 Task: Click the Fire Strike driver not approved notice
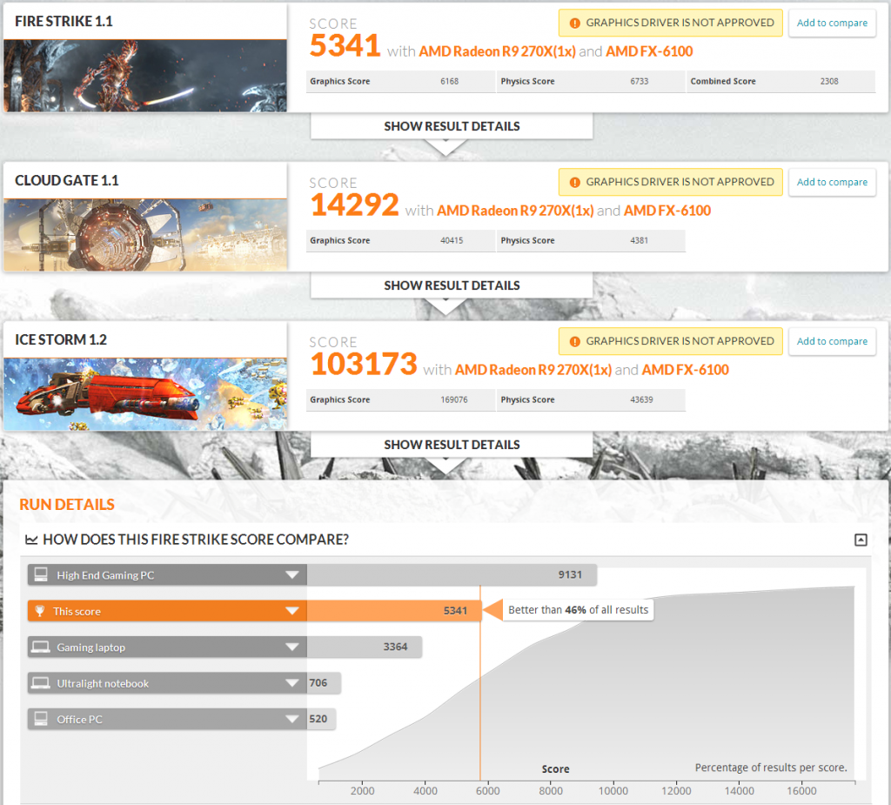(x=671, y=23)
